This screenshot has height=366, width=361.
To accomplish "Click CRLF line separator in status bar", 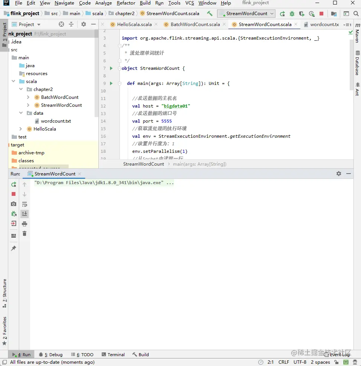I will click(284, 362).
